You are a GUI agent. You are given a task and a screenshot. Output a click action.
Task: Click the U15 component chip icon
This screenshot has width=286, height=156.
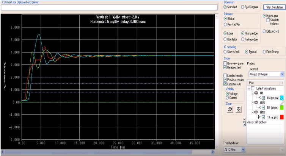pyautogui.click(x=256, y=103)
